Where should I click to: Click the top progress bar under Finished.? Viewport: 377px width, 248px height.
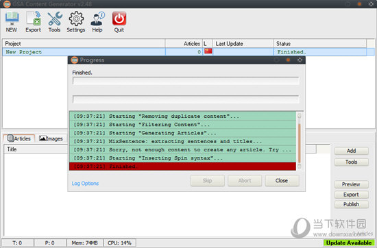pos(186,81)
